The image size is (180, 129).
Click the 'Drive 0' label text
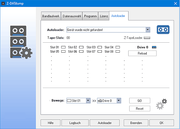click(143, 47)
